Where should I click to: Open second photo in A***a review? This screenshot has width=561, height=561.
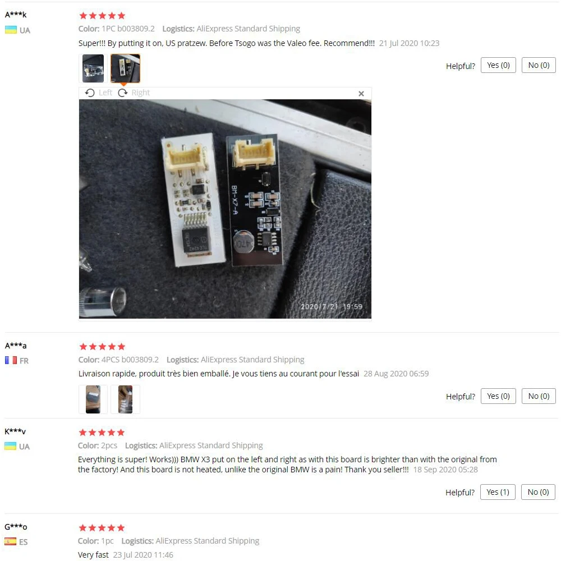coord(125,399)
